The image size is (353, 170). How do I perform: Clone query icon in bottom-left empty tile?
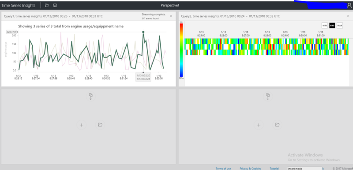[91, 96]
